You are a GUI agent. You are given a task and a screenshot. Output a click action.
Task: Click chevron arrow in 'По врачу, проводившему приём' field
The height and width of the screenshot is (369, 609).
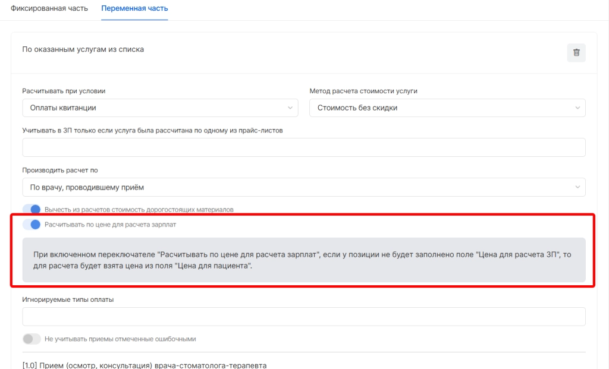(577, 187)
